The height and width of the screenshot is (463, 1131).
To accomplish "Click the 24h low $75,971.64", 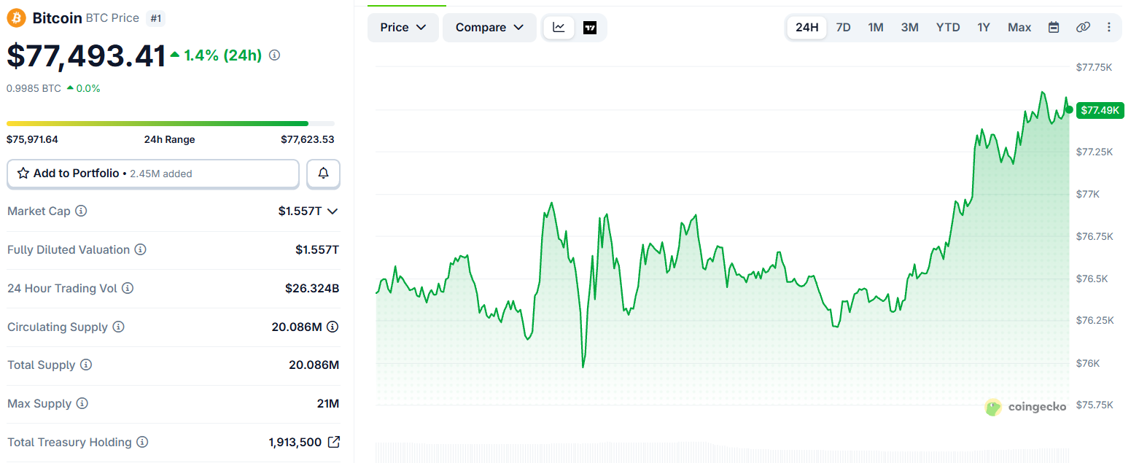I will 32,139.
